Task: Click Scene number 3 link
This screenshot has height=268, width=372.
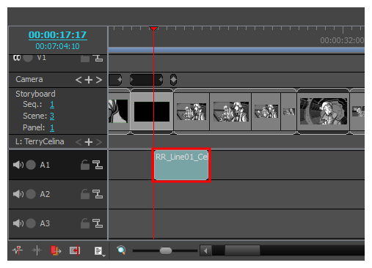Action: click(x=52, y=116)
